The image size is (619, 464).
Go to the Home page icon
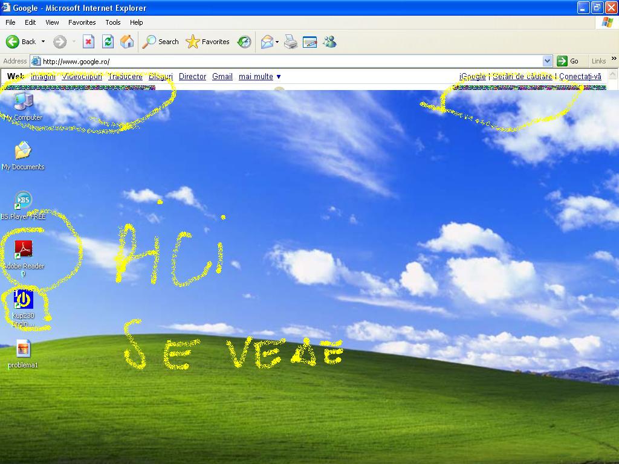(x=127, y=42)
